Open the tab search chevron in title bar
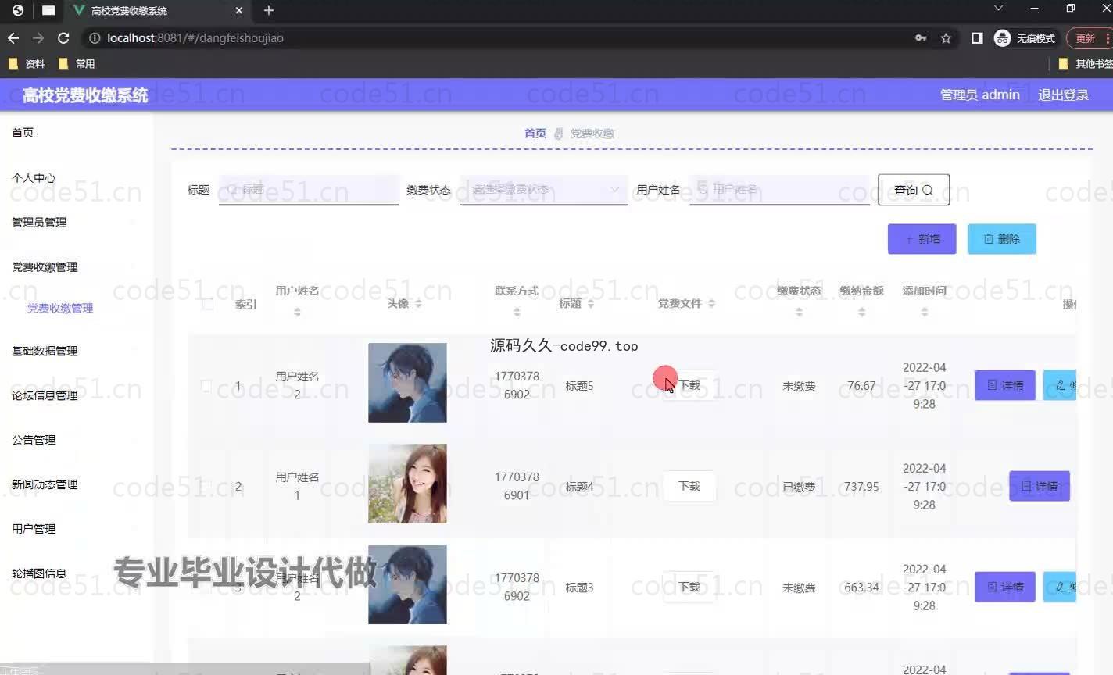This screenshot has width=1113, height=675. [x=998, y=9]
